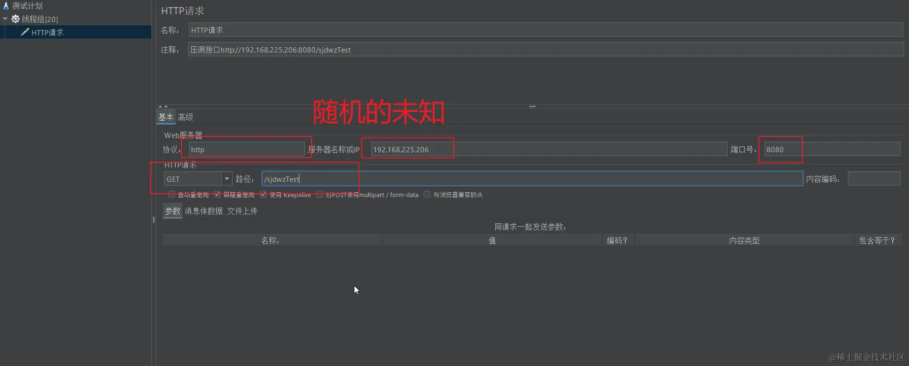The height and width of the screenshot is (366, 909).
Task: Click into the 注释 comment field
Action: (545, 50)
